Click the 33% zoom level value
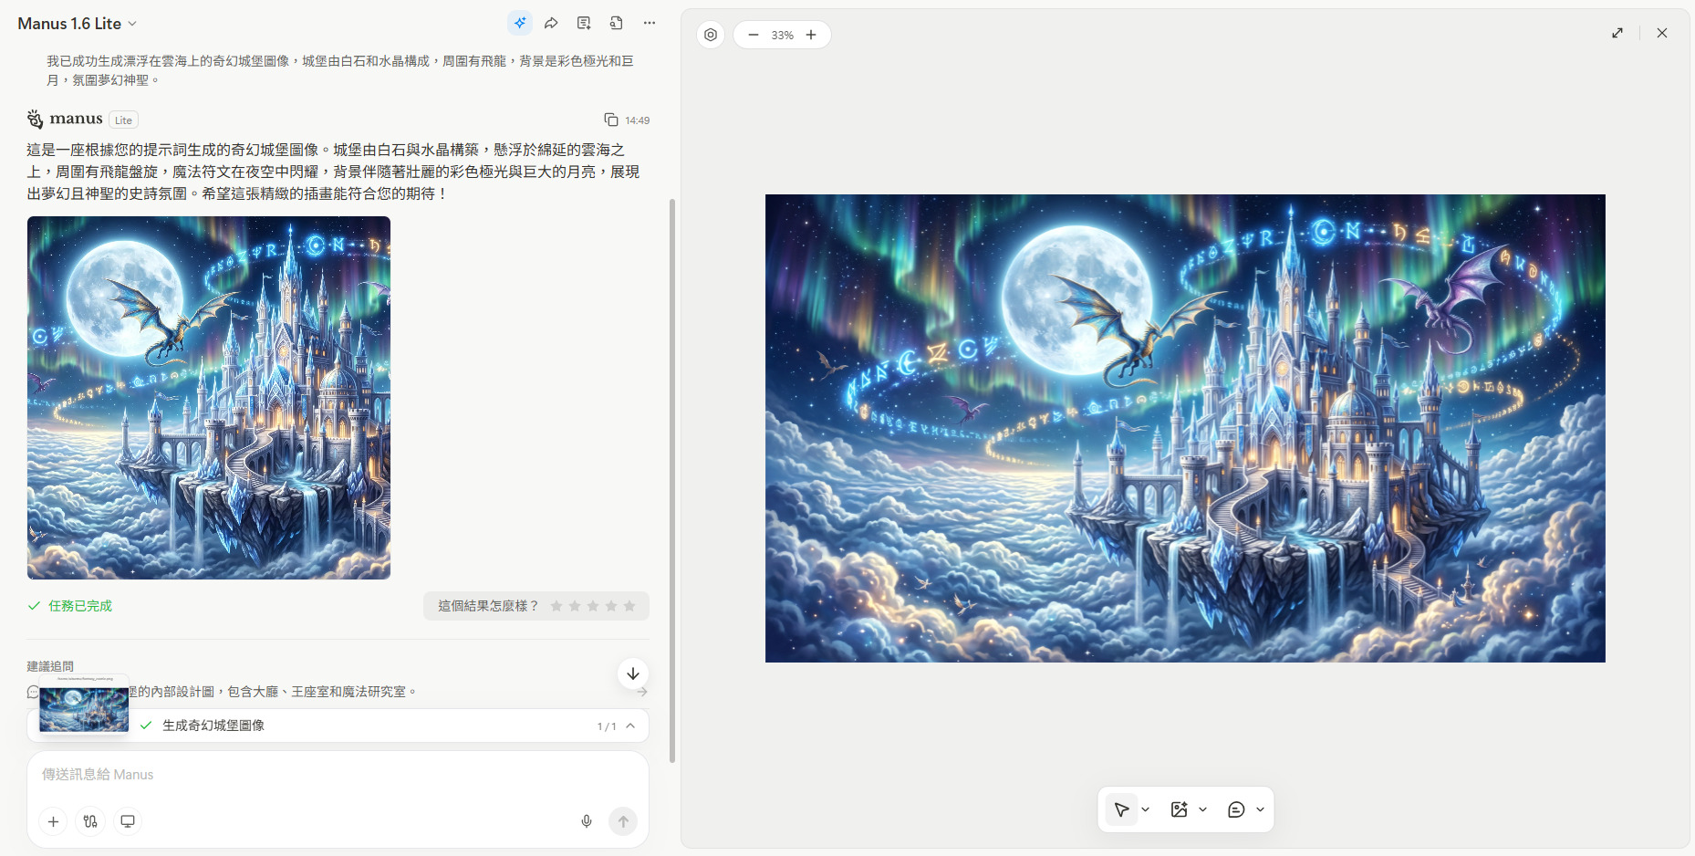 (x=782, y=35)
